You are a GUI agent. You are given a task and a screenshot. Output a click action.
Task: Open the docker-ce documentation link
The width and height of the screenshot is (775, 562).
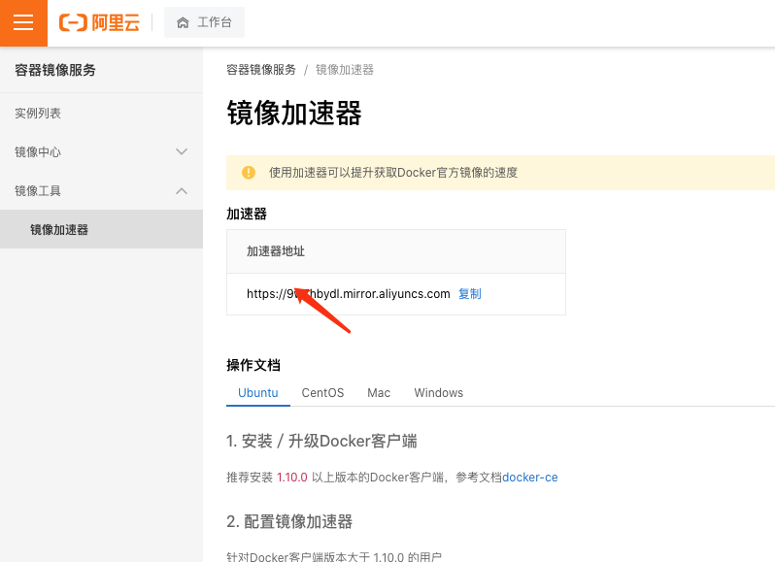(x=529, y=478)
